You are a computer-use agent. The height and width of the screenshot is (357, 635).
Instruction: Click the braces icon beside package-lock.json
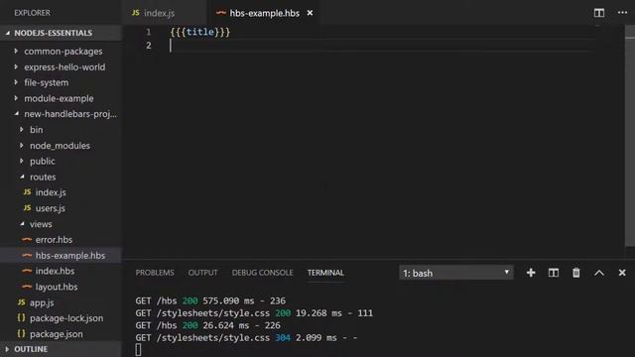point(22,317)
